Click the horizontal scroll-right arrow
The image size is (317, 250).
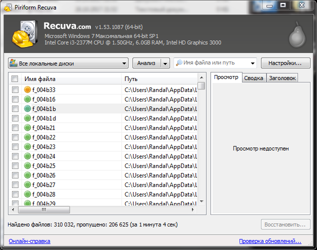coord(193,210)
